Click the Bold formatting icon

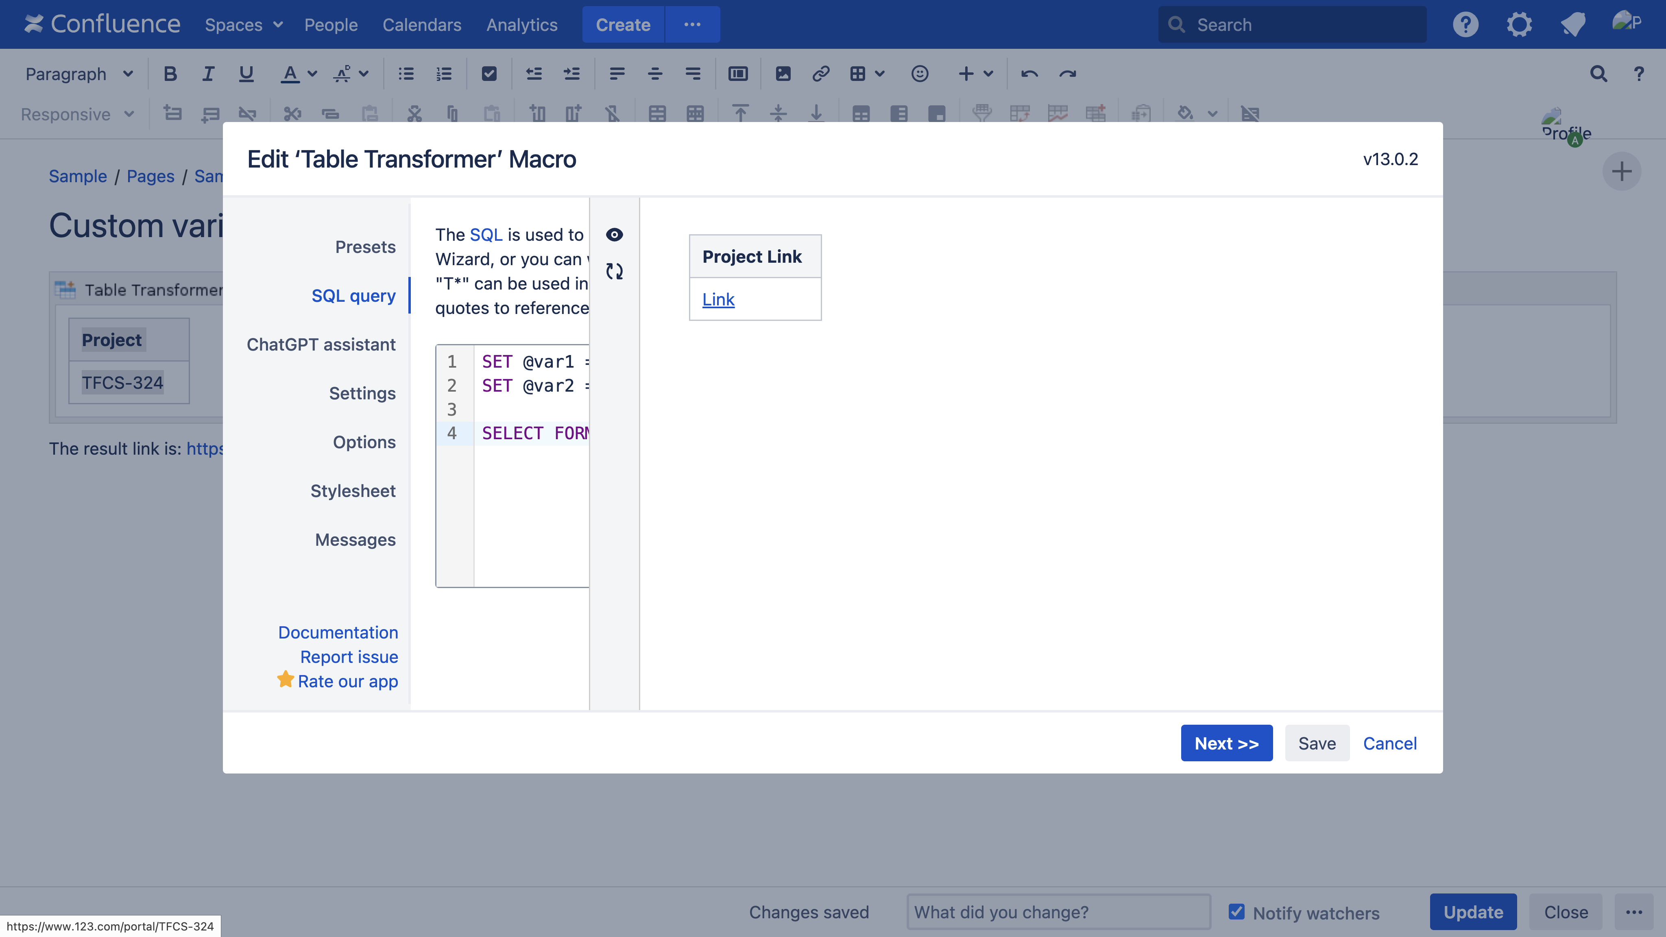point(170,74)
